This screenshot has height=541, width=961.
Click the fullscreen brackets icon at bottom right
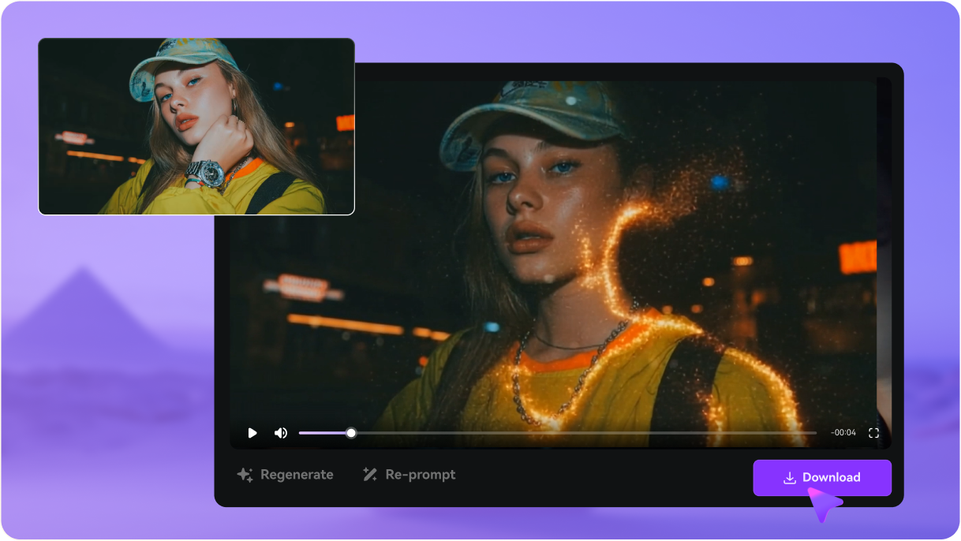pos(873,432)
